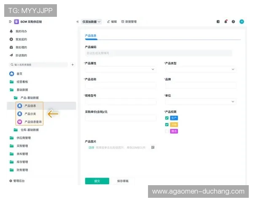Click the purple permission tag
Screen dimensions: 253x202
click(x=174, y=131)
